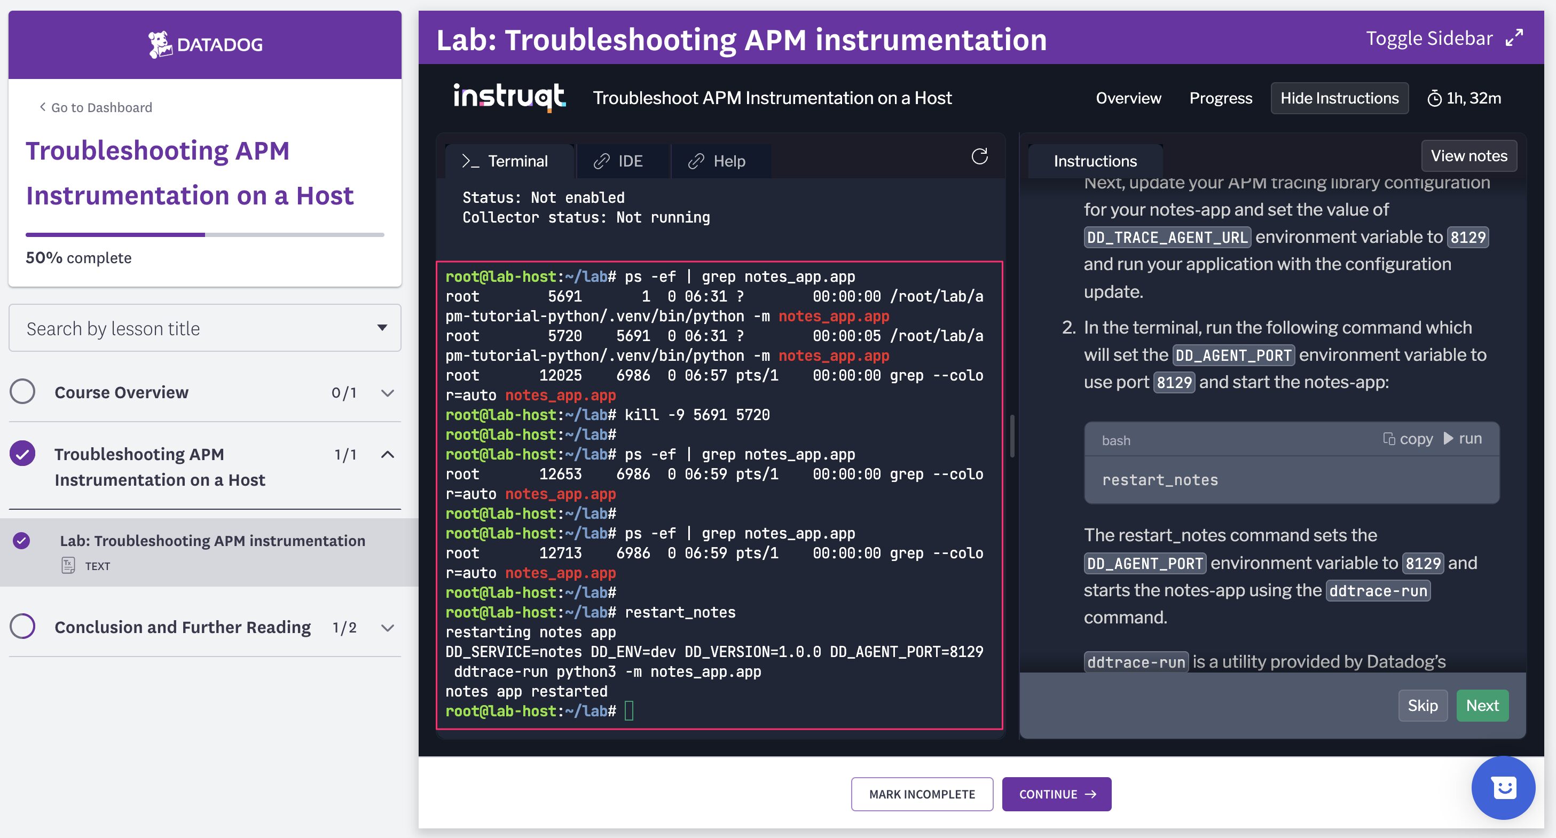Click the Instruqt logo
The width and height of the screenshot is (1556, 838).
tap(509, 98)
